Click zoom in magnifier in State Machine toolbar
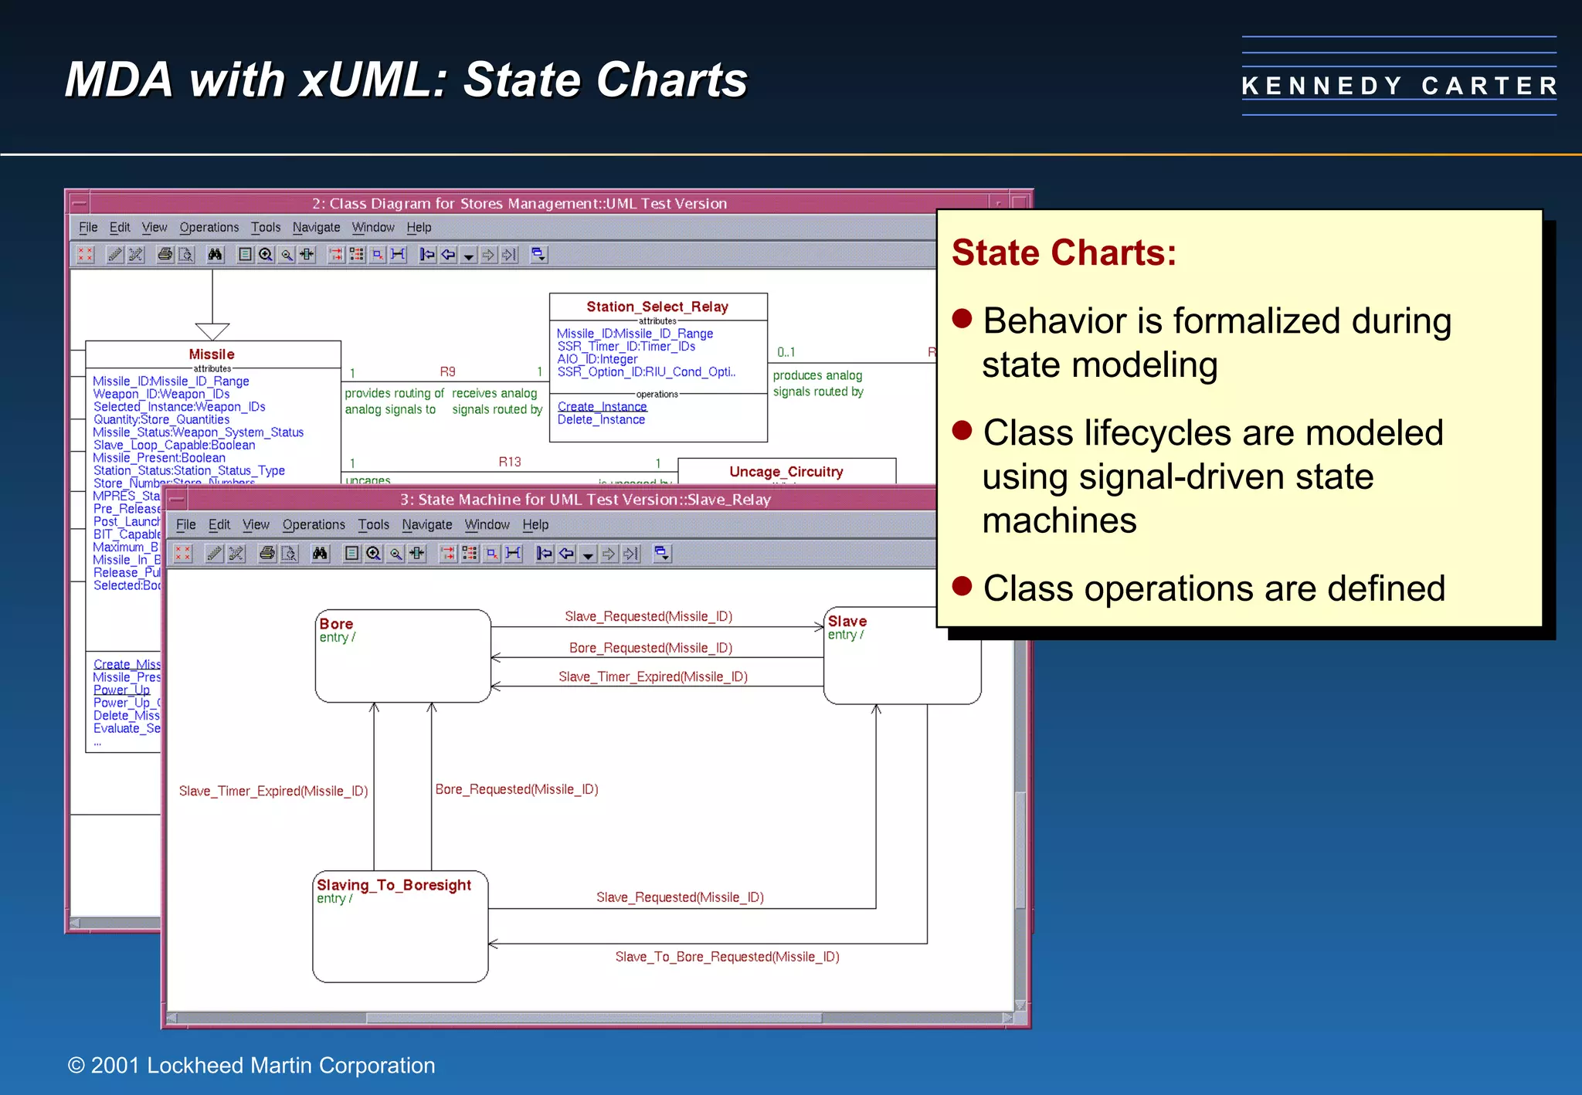The image size is (1582, 1095). pos(374,554)
